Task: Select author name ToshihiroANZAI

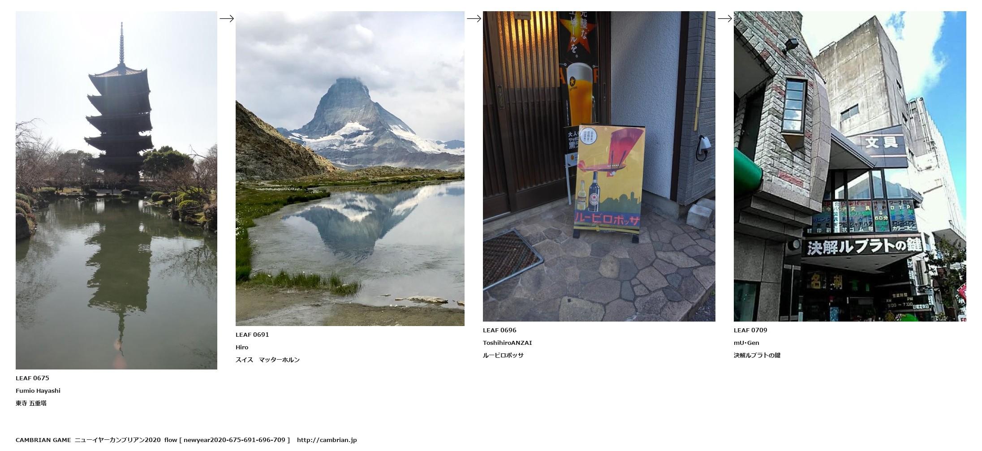Action: coord(508,343)
